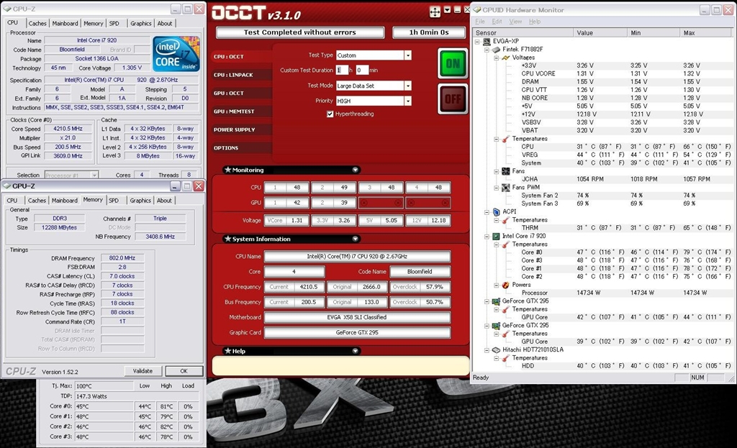This screenshot has width=737, height=448.
Task: Collapse the Fintek F71882F tree node
Action: (487, 50)
